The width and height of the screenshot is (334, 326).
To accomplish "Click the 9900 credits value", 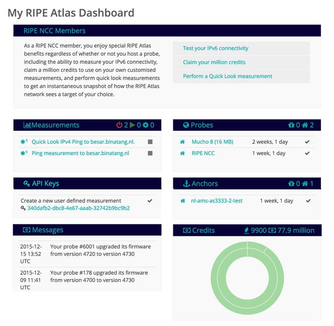I will click(259, 231).
